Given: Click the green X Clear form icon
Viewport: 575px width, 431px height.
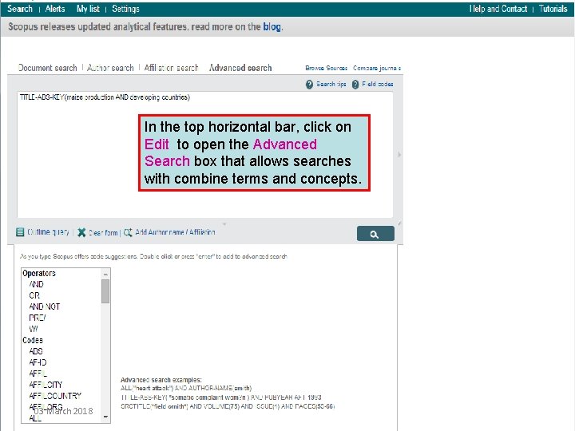Looking at the screenshot, I should [x=81, y=232].
